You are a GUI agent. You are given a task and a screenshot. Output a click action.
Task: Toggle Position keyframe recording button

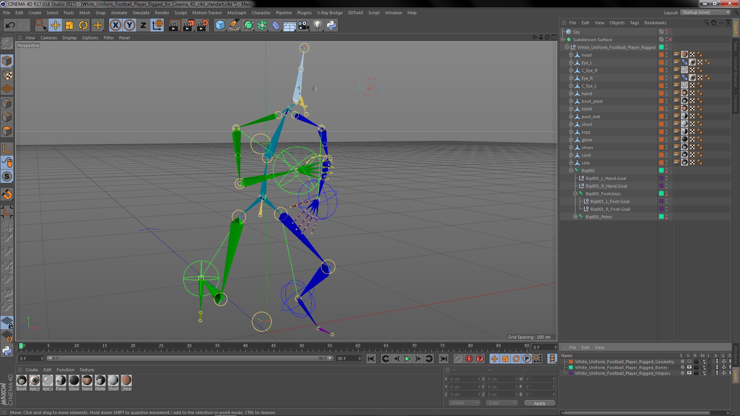pos(494,359)
